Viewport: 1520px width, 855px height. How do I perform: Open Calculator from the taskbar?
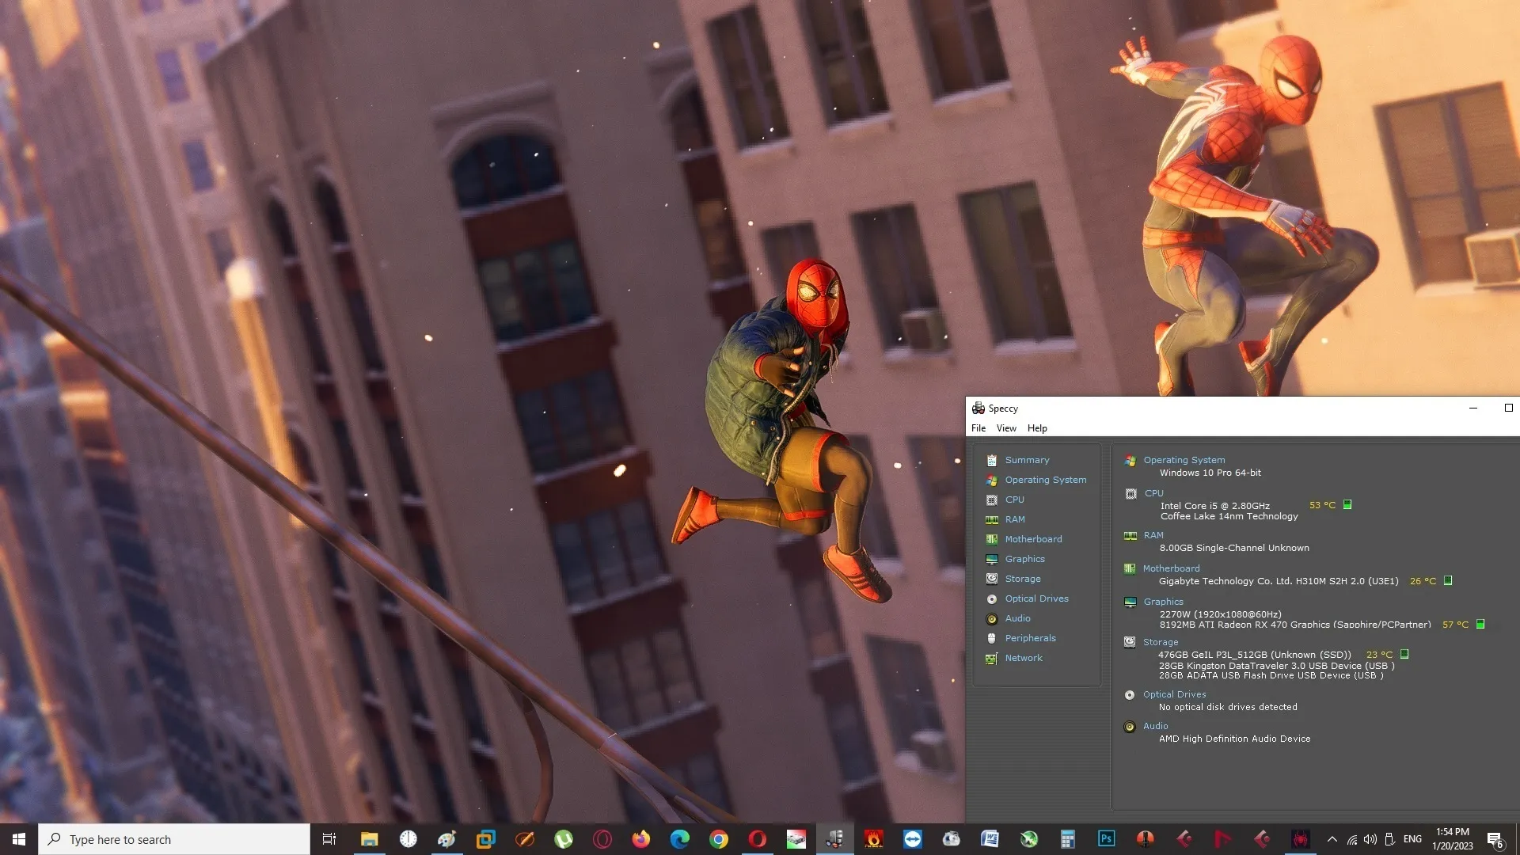(1067, 839)
